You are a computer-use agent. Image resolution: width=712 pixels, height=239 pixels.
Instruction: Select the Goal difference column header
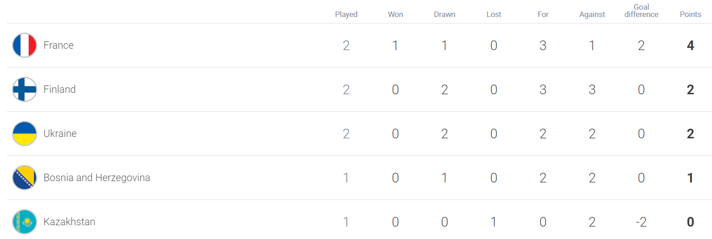(641, 11)
